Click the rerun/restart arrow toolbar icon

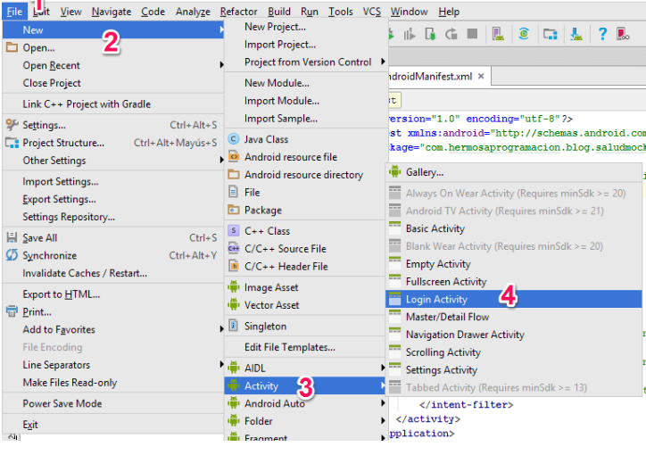pos(451,34)
